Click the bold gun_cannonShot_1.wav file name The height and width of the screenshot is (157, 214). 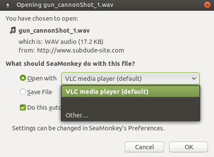pyautogui.click(x=54, y=31)
